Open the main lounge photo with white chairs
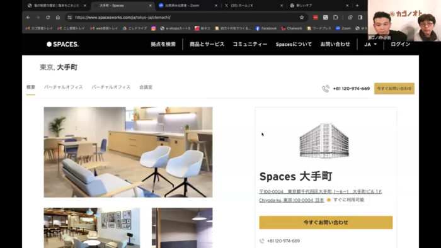The image size is (441, 248). (129, 152)
